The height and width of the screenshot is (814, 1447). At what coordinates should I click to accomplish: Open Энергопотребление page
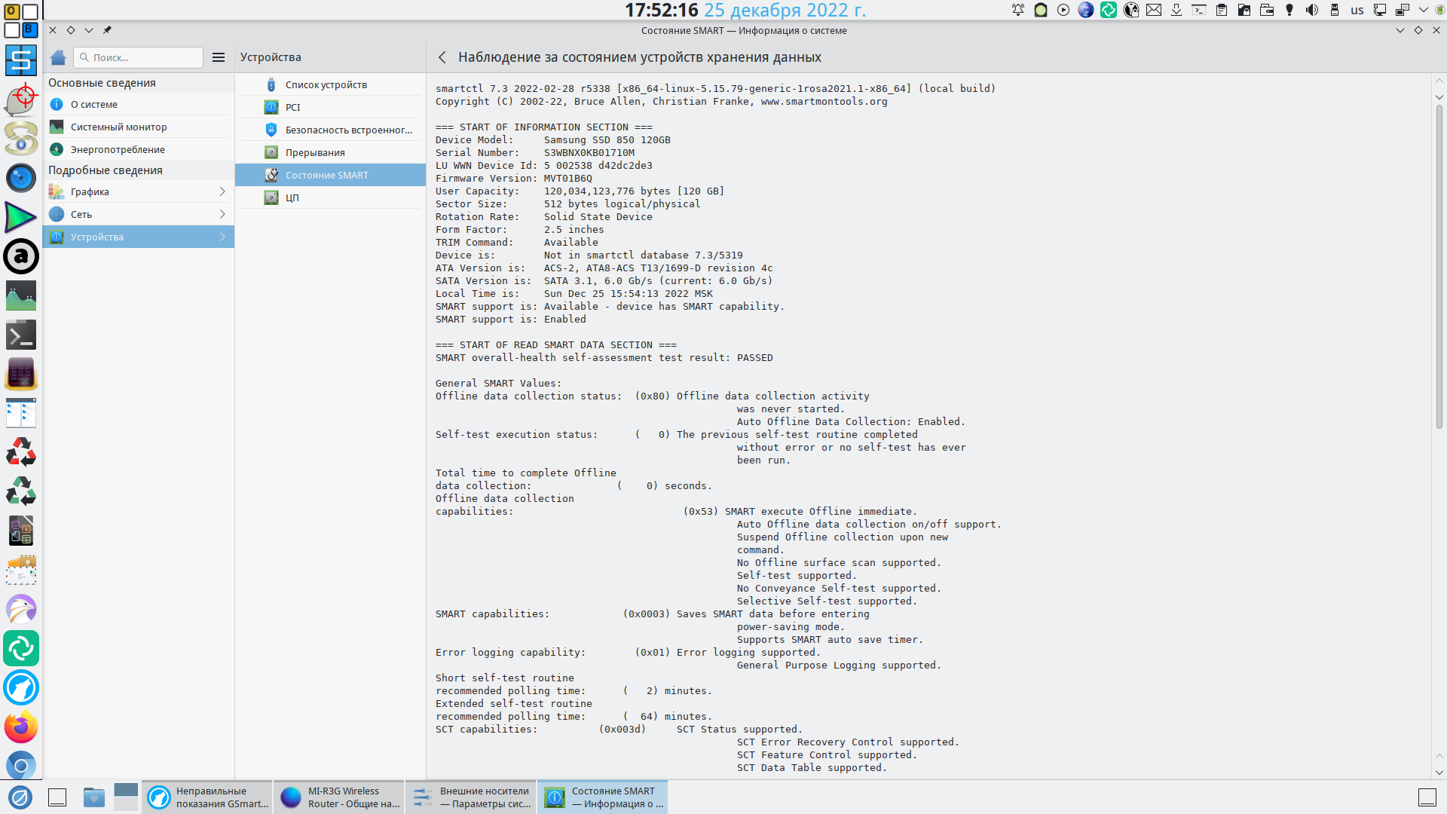click(x=118, y=150)
